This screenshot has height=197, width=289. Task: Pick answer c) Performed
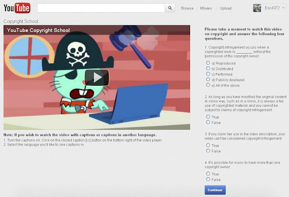[208, 74]
